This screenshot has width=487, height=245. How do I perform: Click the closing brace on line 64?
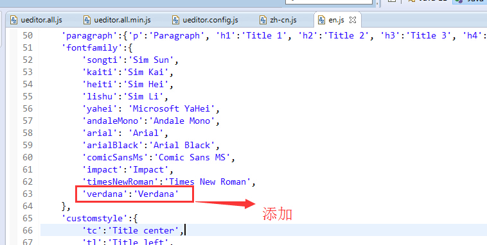point(64,207)
